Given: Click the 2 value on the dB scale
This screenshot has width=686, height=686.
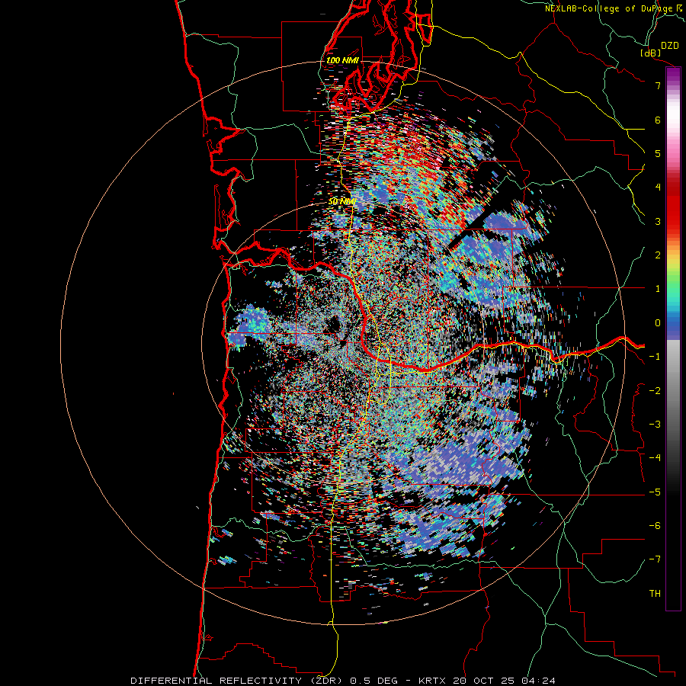Looking at the screenshot, I should pos(658,255).
